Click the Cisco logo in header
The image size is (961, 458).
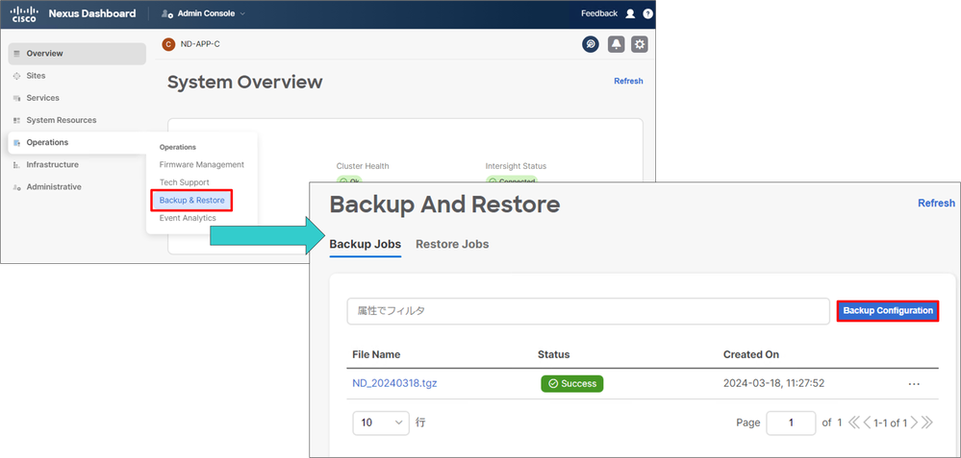click(24, 14)
